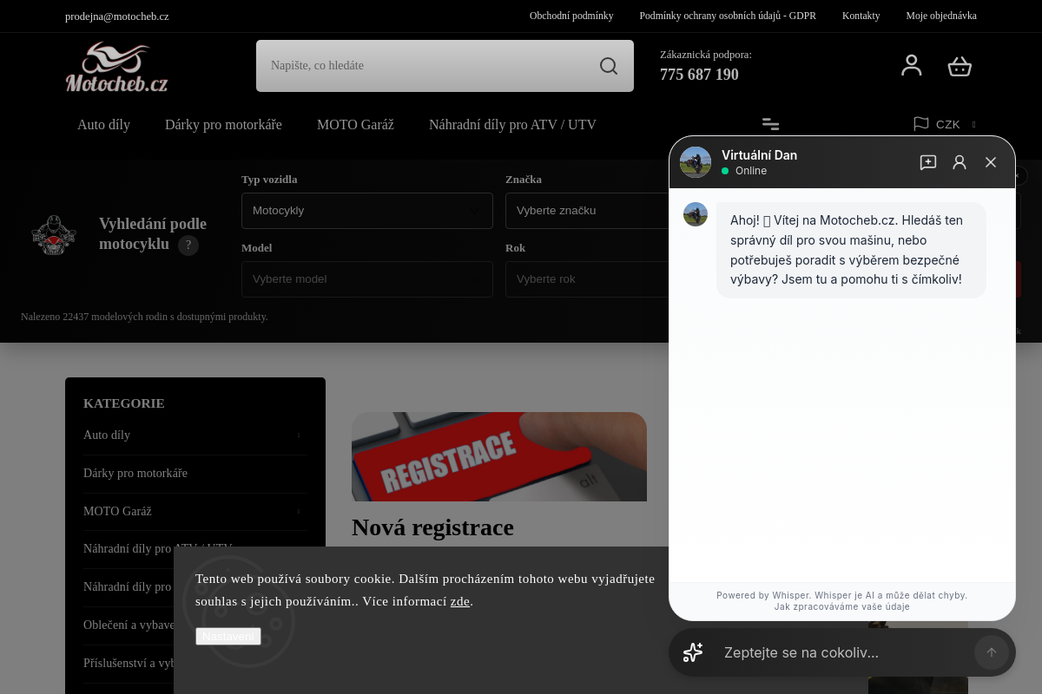
Task: Click the search magnifier icon
Action: click(x=609, y=66)
